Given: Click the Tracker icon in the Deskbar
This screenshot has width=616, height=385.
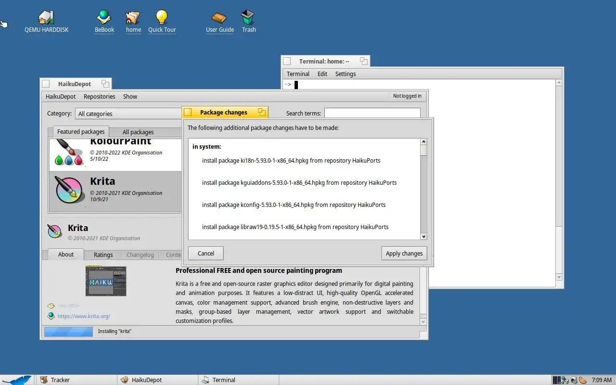Looking at the screenshot, I should tap(43, 380).
